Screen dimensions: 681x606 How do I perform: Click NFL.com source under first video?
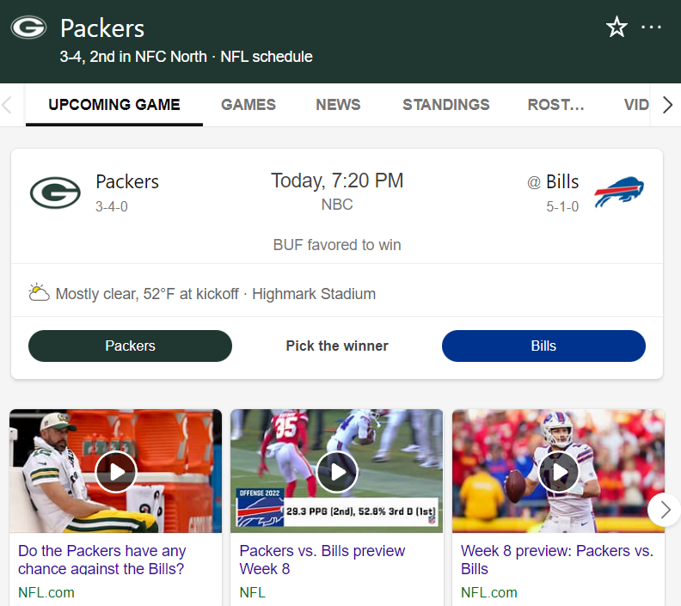(x=46, y=592)
